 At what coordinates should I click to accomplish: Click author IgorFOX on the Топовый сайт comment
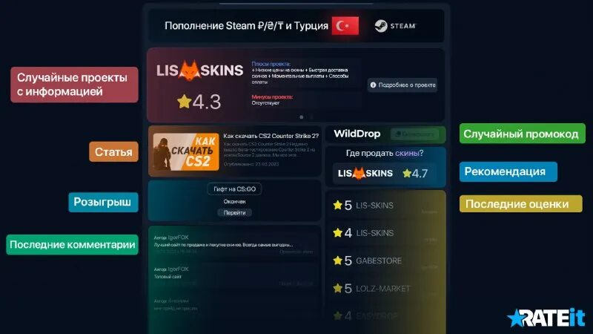pos(178,269)
